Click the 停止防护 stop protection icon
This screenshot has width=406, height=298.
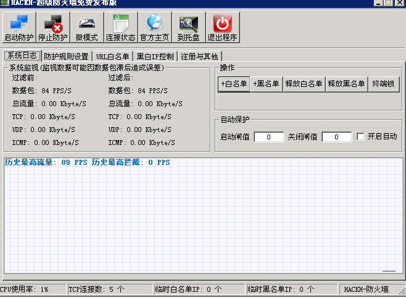(x=53, y=27)
